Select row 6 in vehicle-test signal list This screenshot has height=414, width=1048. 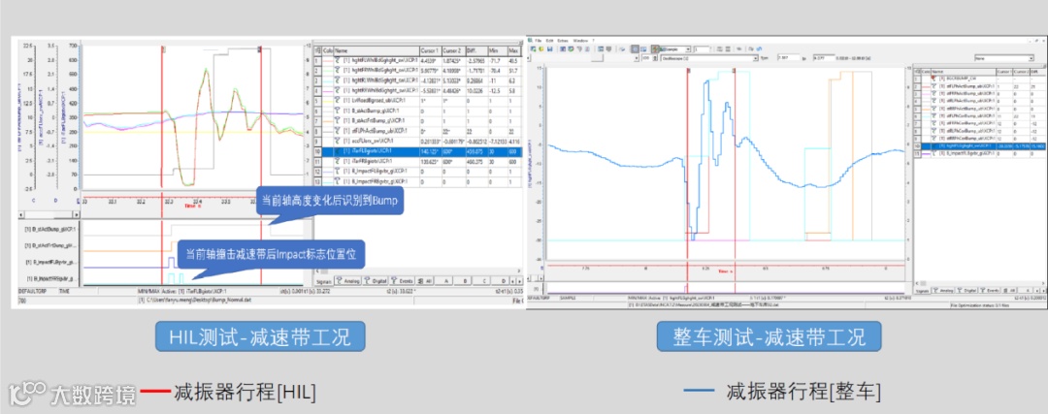coord(980,116)
